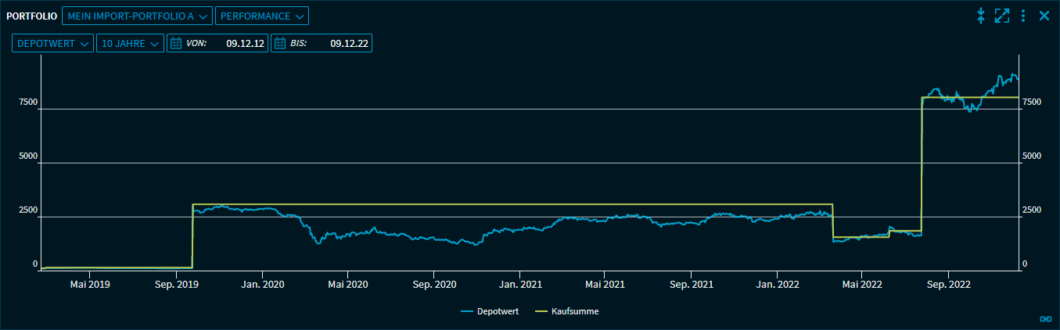Viewport: 1060px width, 330px height.
Task: Expand the Performance view dropdown
Action: pyautogui.click(x=261, y=16)
